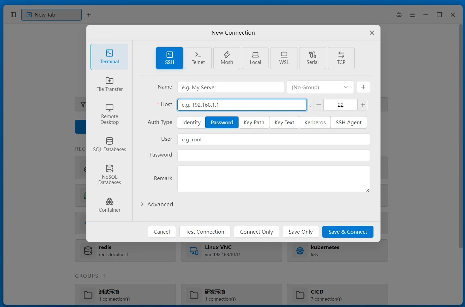
Task: Click Save & Connect
Action: [348, 232]
